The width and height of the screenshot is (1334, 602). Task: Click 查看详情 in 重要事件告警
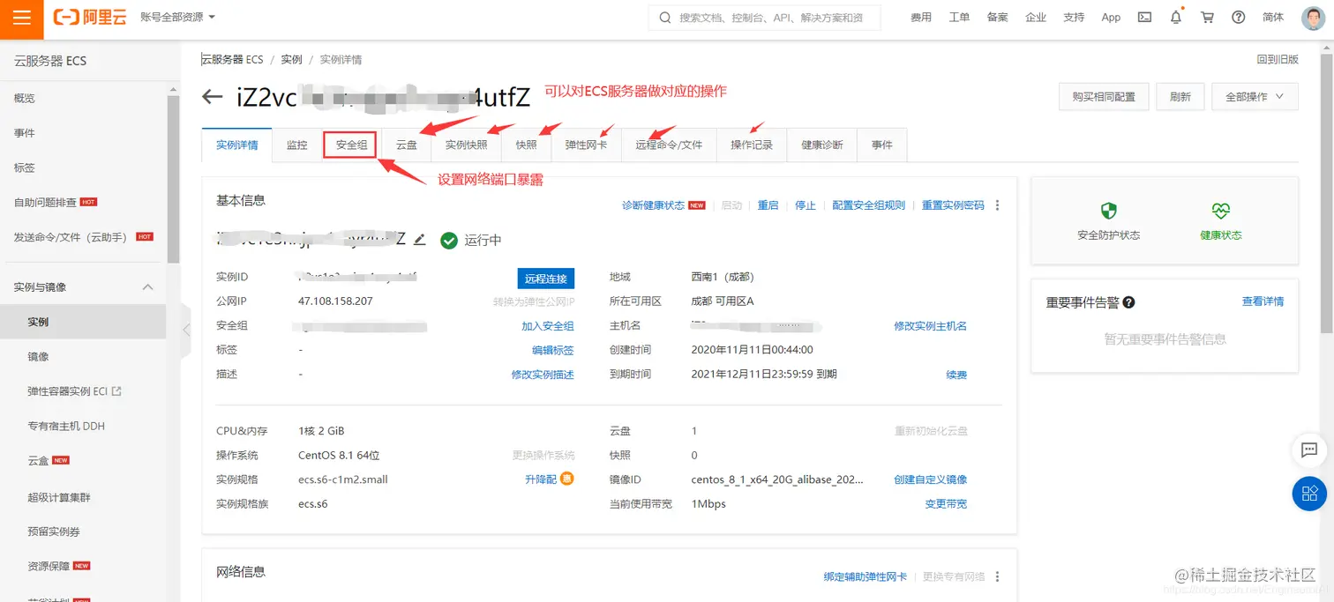(1263, 301)
